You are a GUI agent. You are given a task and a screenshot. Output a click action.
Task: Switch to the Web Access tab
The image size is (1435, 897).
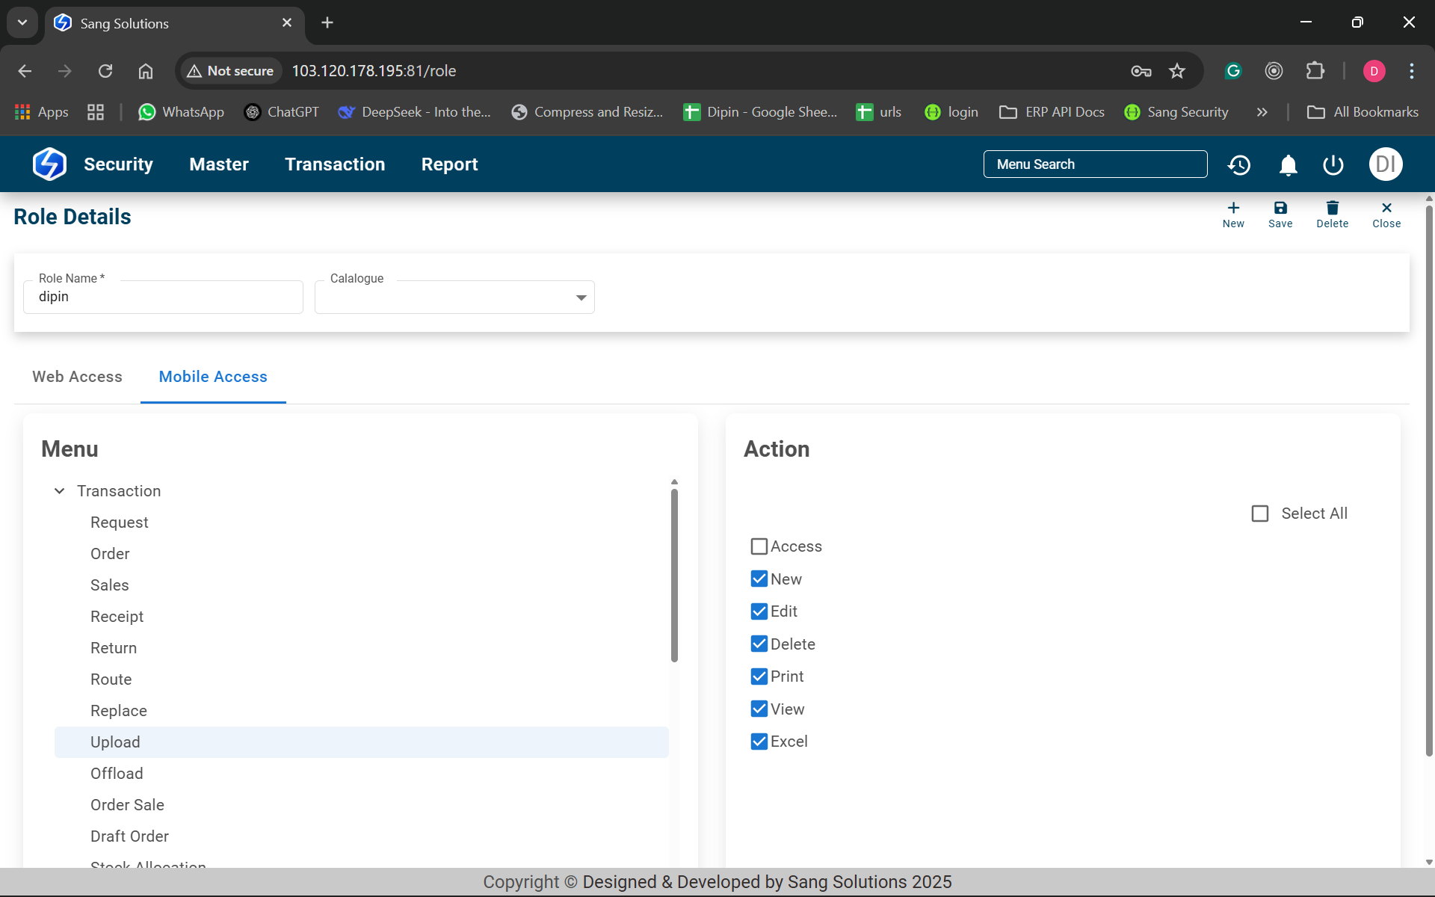(x=77, y=377)
